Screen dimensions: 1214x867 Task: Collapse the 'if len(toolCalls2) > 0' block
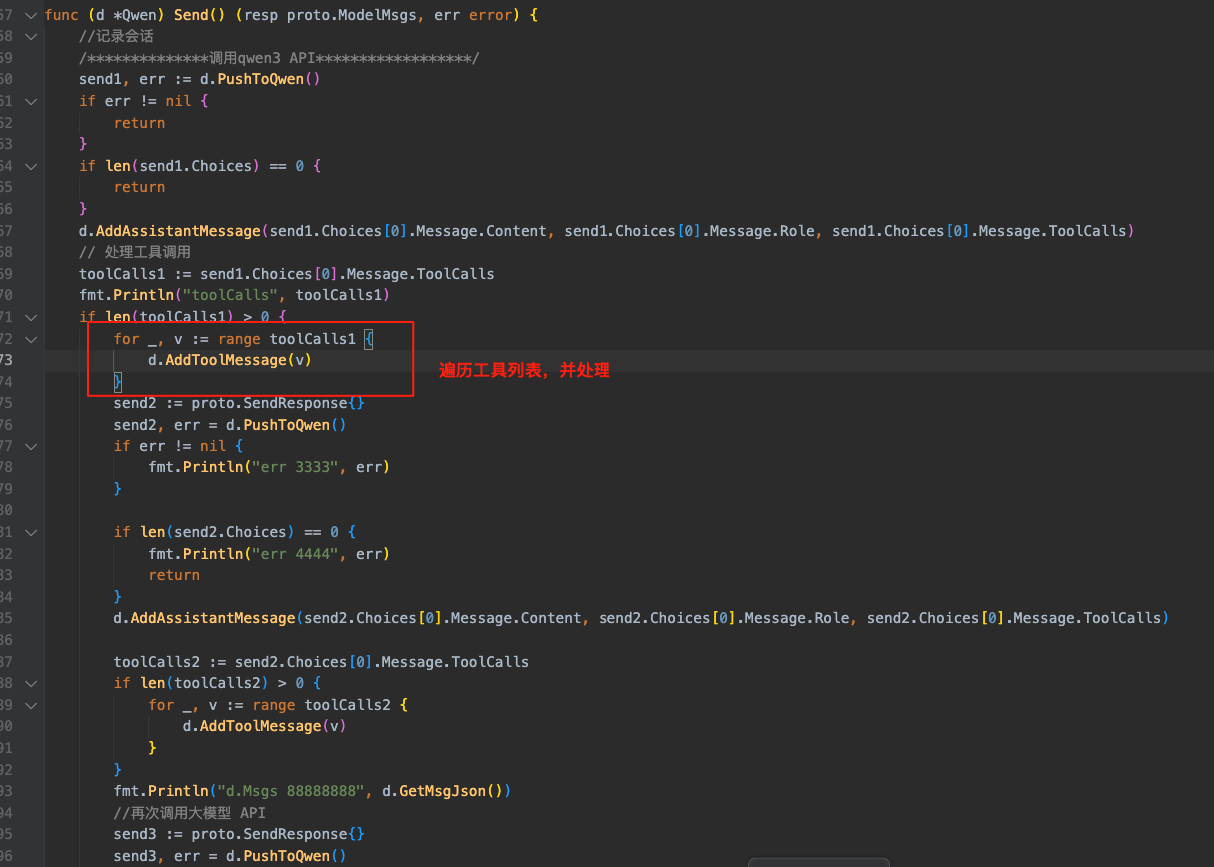coord(30,683)
